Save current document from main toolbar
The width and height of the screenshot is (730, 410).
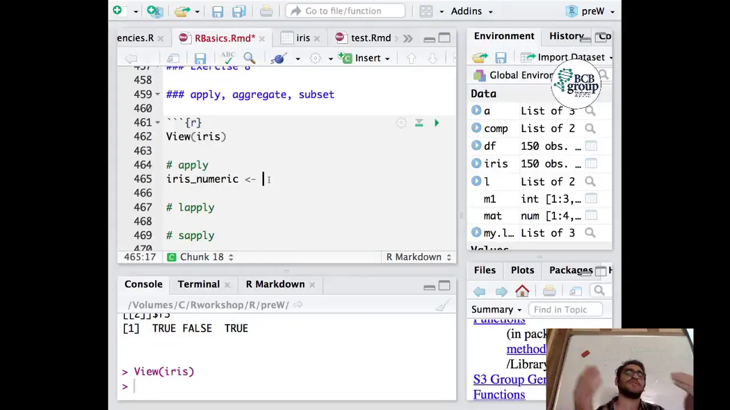point(217,11)
